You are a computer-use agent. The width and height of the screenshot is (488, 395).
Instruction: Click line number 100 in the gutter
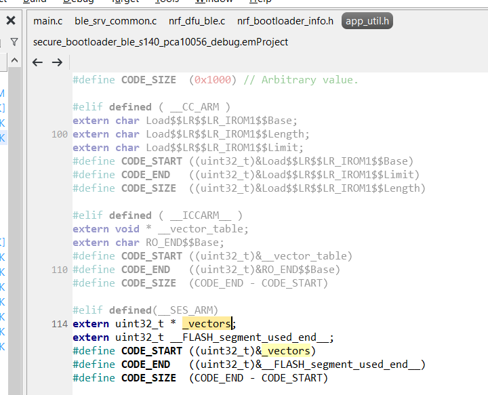[x=59, y=134]
